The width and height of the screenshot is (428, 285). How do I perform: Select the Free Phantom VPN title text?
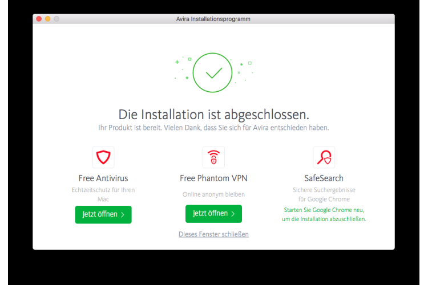coord(213,178)
